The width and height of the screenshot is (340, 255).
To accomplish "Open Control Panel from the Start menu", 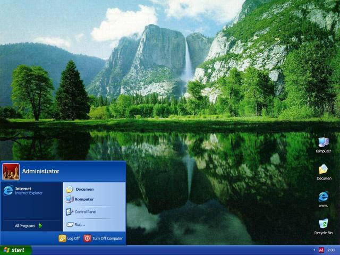I will point(81,211).
